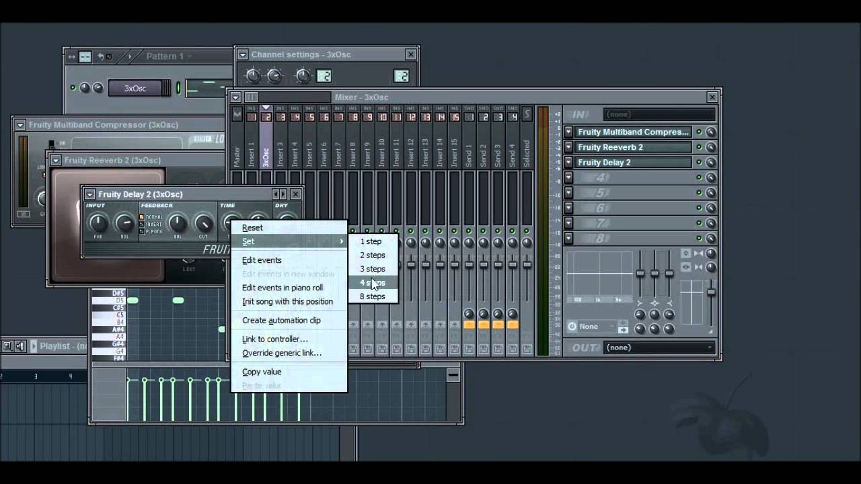The width and height of the screenshot is (861, 484).
Task: Open effect slot 7 dropdown arrow
Action: pyautogui.click(x=568, y=223)
